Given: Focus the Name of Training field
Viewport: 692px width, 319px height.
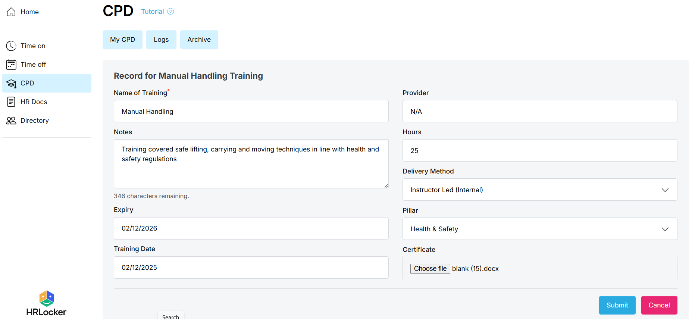Looking at the screenshot, I should pos(251,111).
